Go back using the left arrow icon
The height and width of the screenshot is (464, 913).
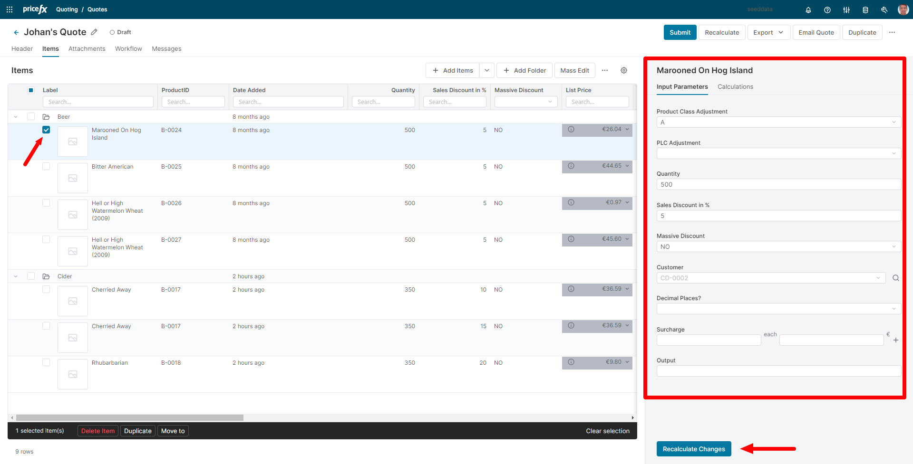[x=16, y=32]
